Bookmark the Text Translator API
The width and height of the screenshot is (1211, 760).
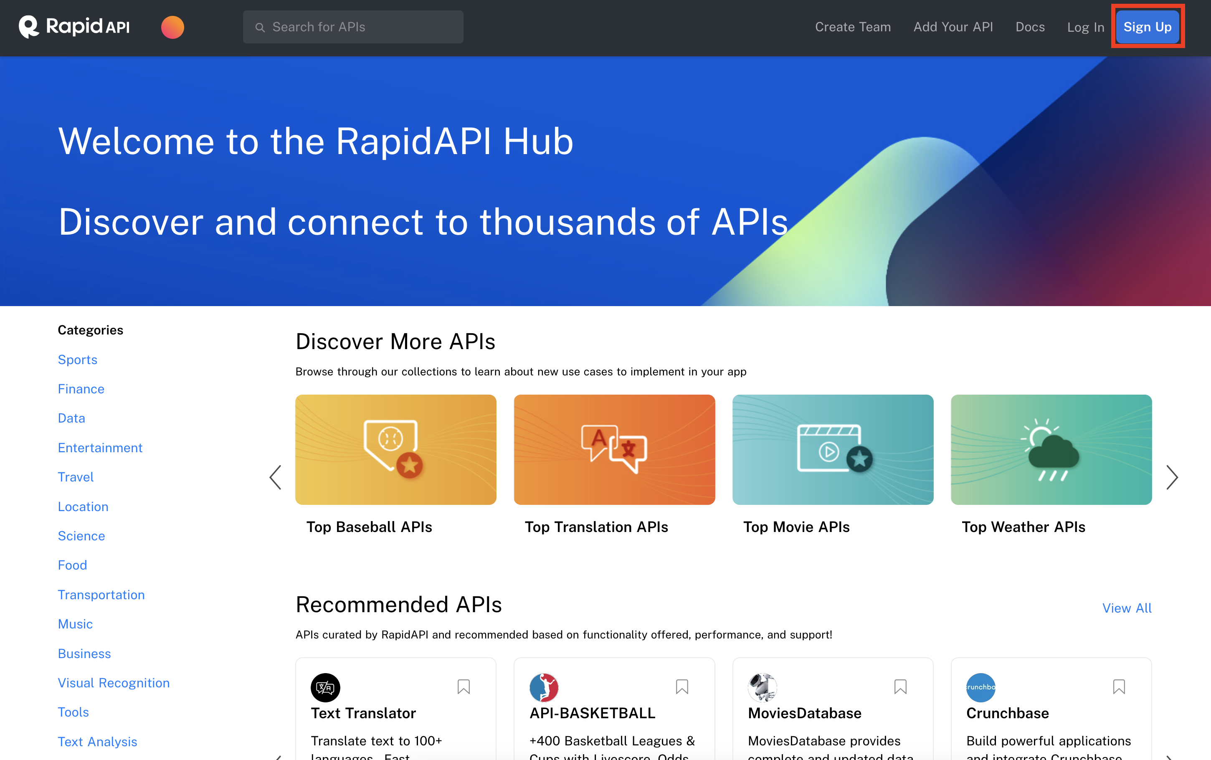(463, 687)
